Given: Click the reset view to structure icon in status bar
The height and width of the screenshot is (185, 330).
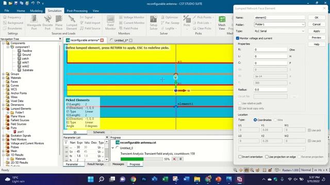Looking at the screenshot, I should pos(265,170).
